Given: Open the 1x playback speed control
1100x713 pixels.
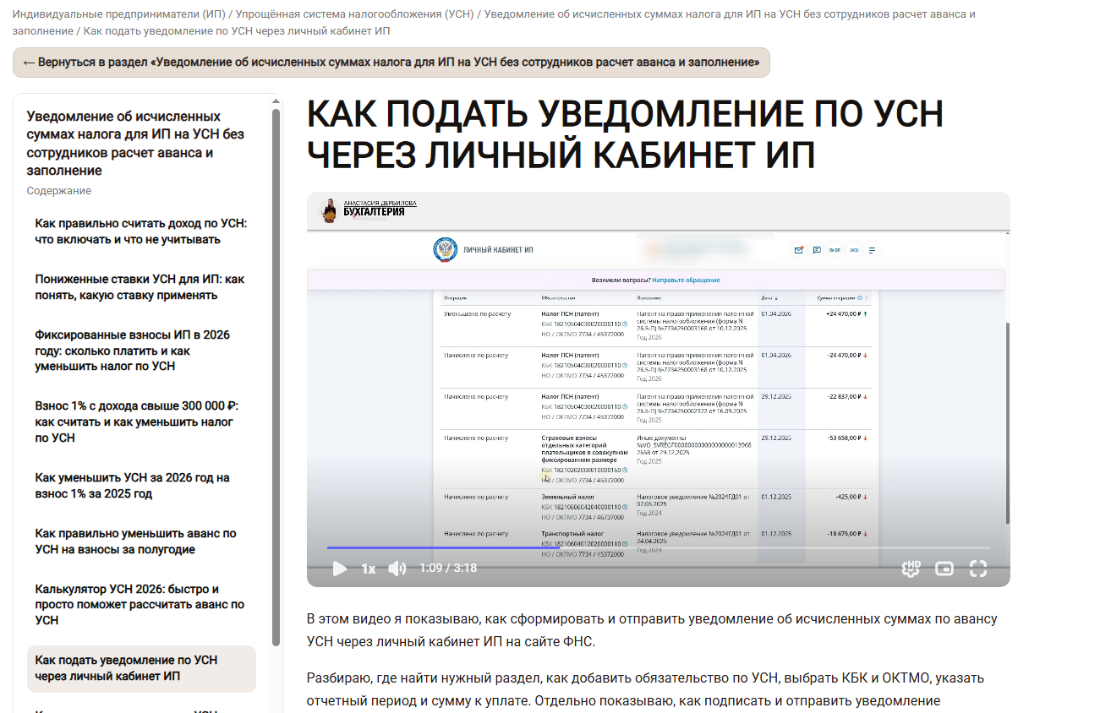Looking at the screenshot, I should [x=369, y=569].
